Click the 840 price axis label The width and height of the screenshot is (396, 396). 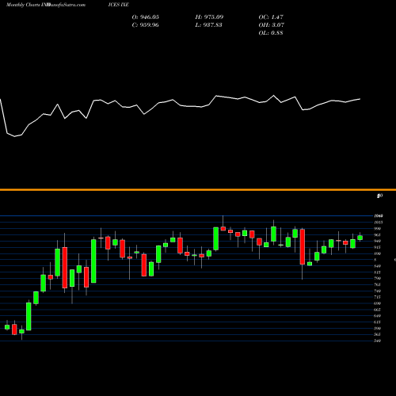tap(378, 266)
